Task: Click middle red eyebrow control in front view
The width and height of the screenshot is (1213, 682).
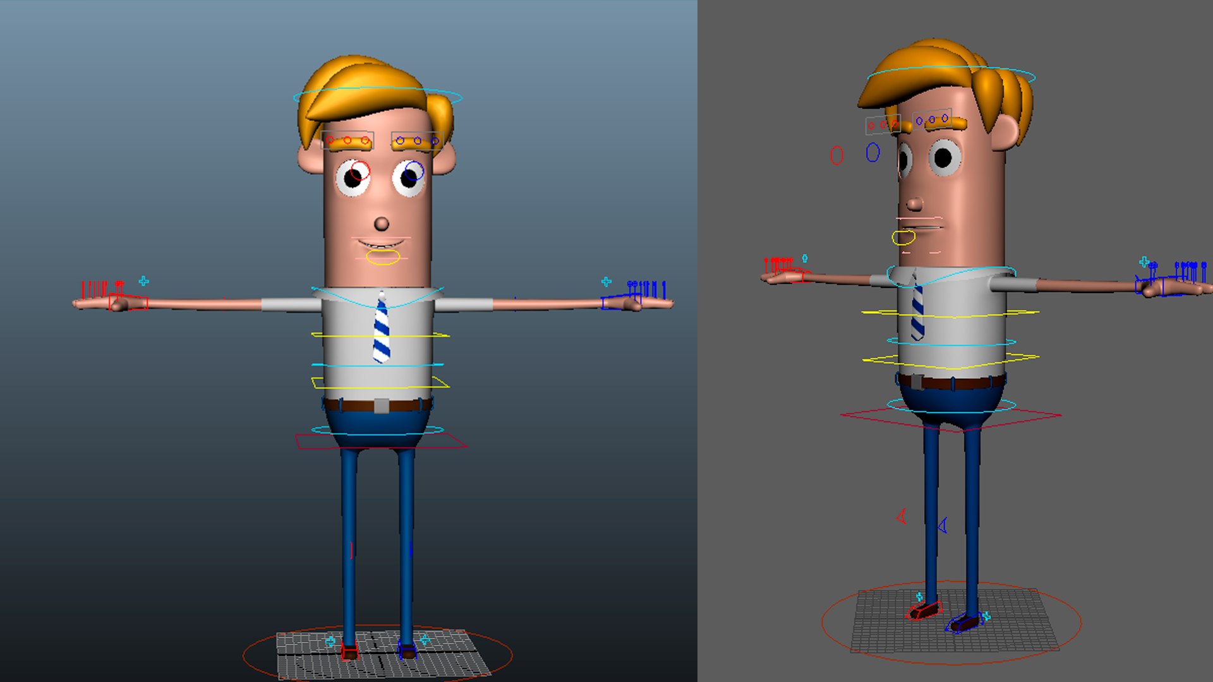Action: pos(347,140)
